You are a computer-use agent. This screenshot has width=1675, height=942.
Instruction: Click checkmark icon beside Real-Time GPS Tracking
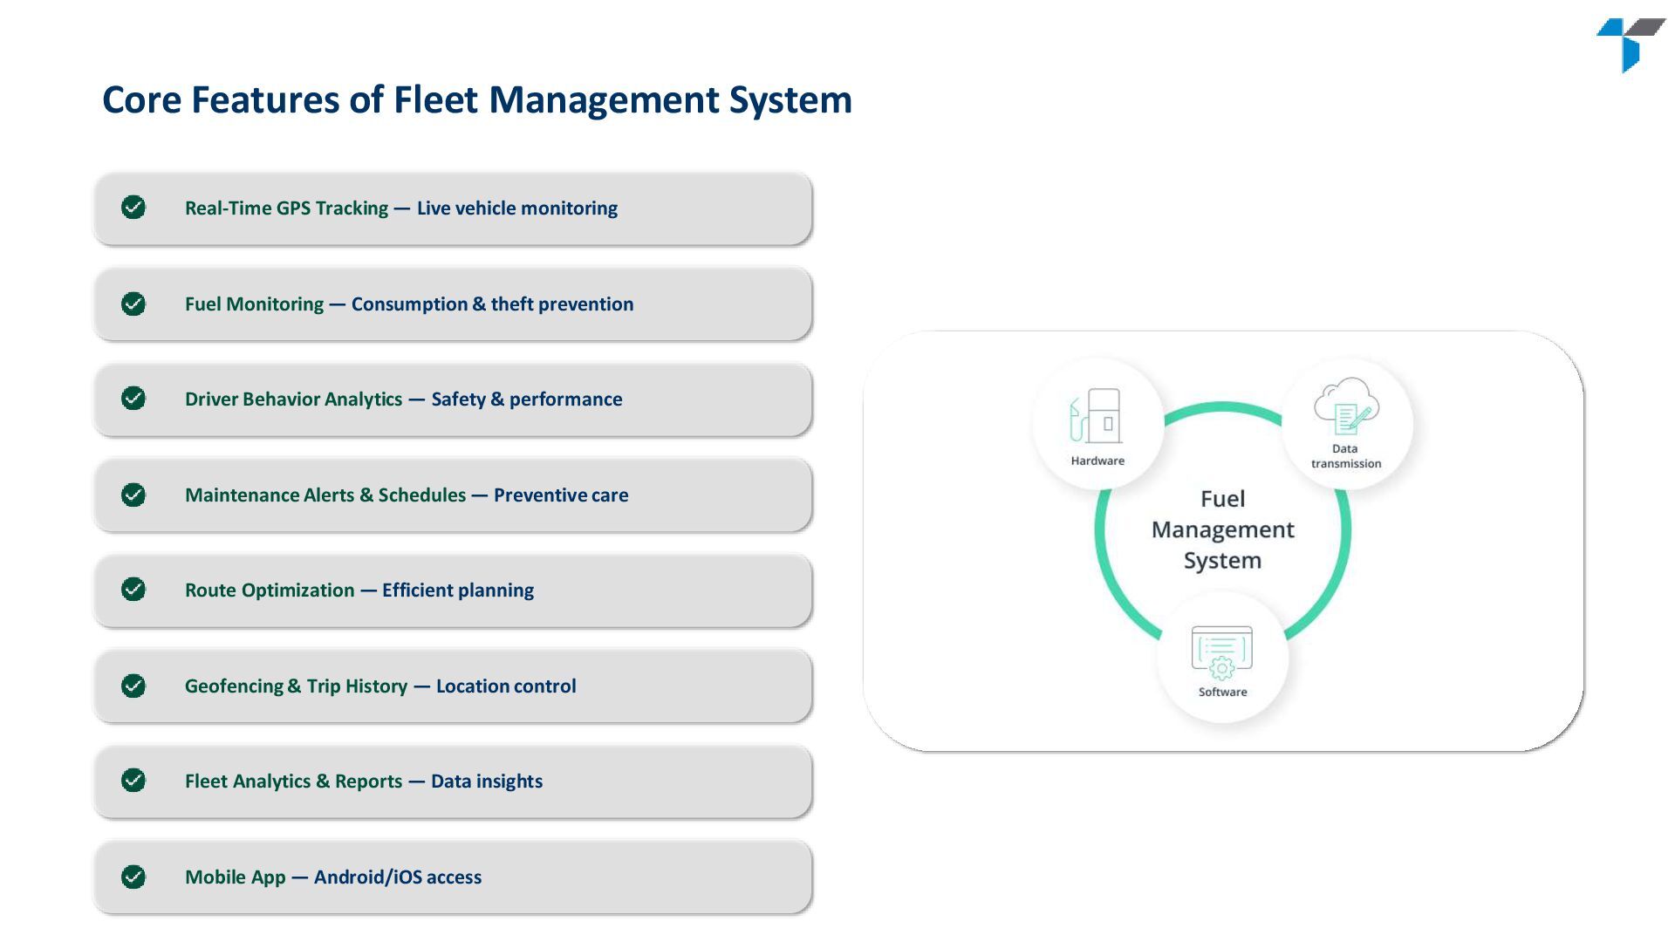tap(133, 208)
